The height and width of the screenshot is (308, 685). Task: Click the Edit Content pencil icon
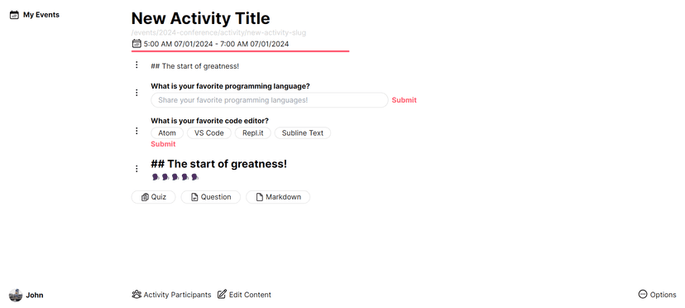pos(222,295)
